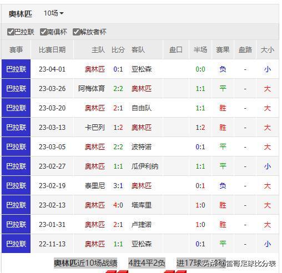Click the 0:1 score of 23-04-01 match
This screenshot has height=273, width=282.
click(118, 69)
